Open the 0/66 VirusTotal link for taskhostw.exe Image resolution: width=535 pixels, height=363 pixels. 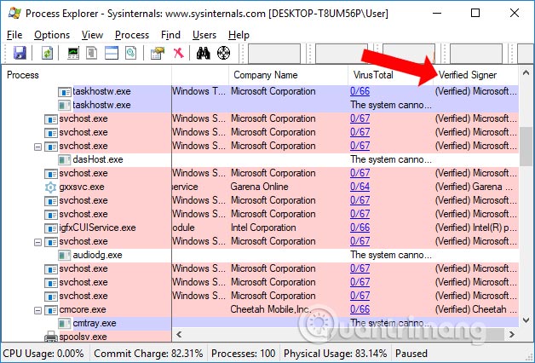pos(360,91)
